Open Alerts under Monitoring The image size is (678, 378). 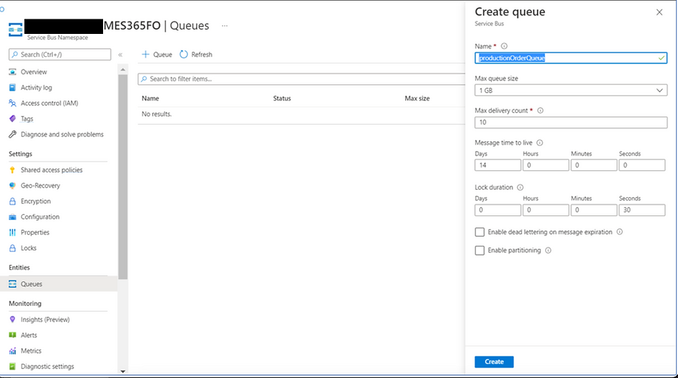[x=29, y=335]
